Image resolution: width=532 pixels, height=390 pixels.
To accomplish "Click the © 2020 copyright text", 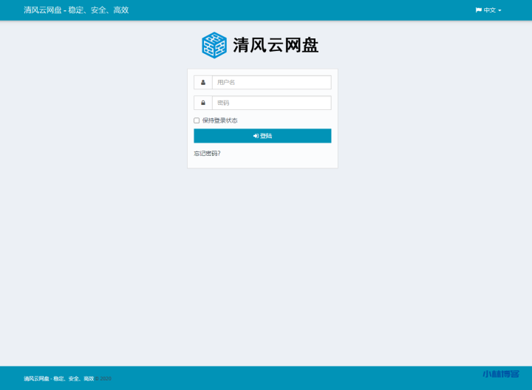I will [x=103, y=378].
